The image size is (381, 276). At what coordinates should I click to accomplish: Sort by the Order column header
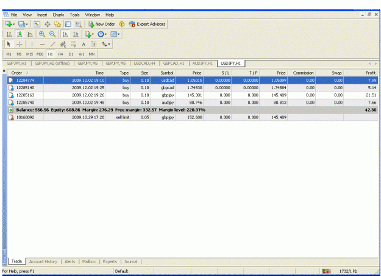[x=25, y=73]
